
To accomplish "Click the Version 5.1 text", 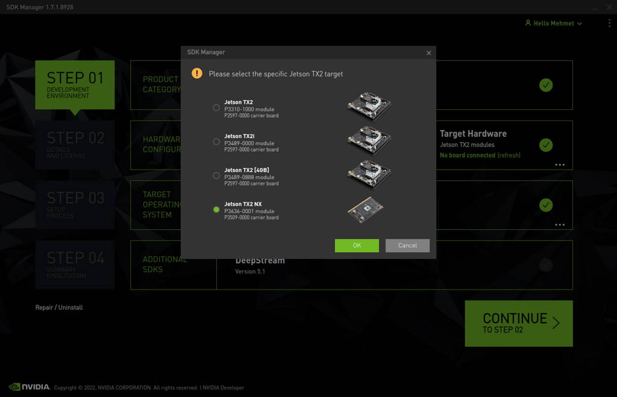I will [250, 272].
